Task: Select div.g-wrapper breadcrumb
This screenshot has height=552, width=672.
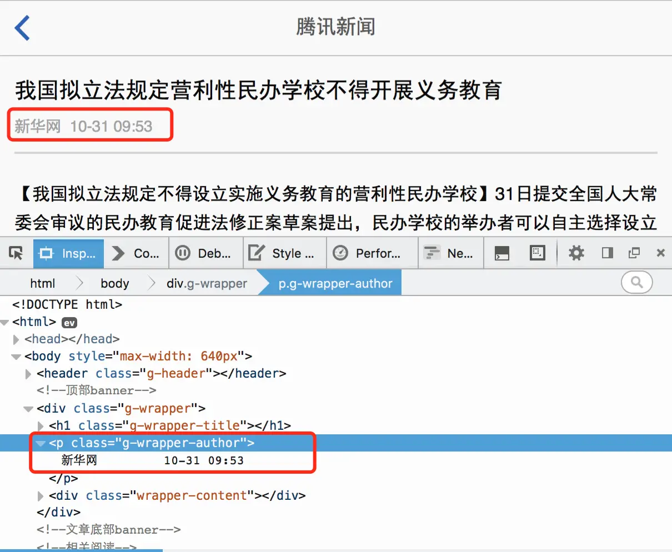Action: tap(207, 283)
